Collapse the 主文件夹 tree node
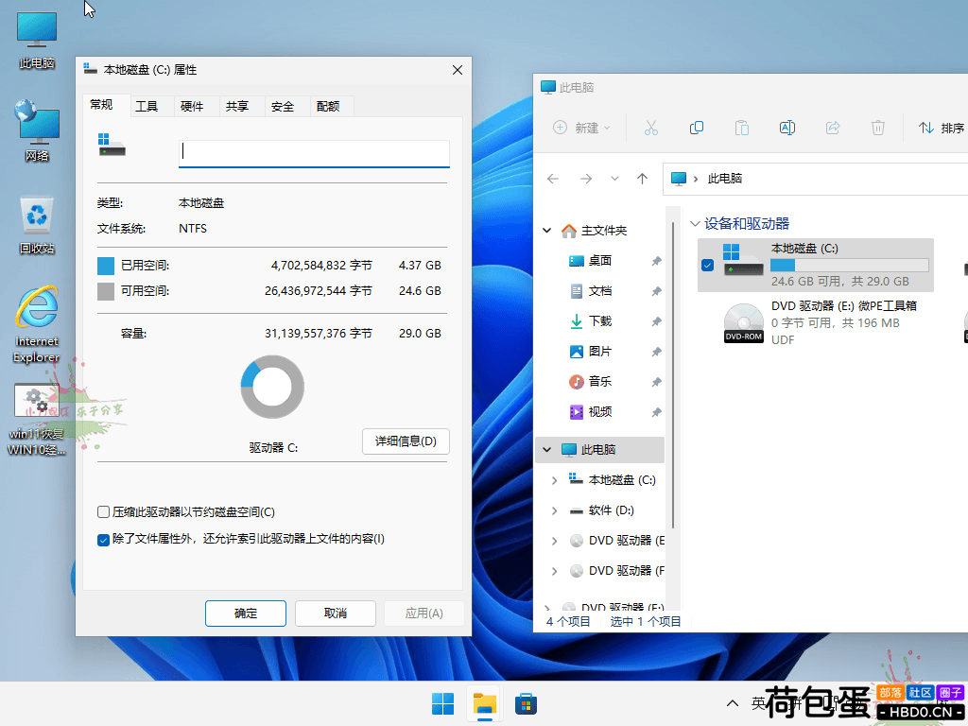This screenshot has height=726, width=968. tap(547, 231)
